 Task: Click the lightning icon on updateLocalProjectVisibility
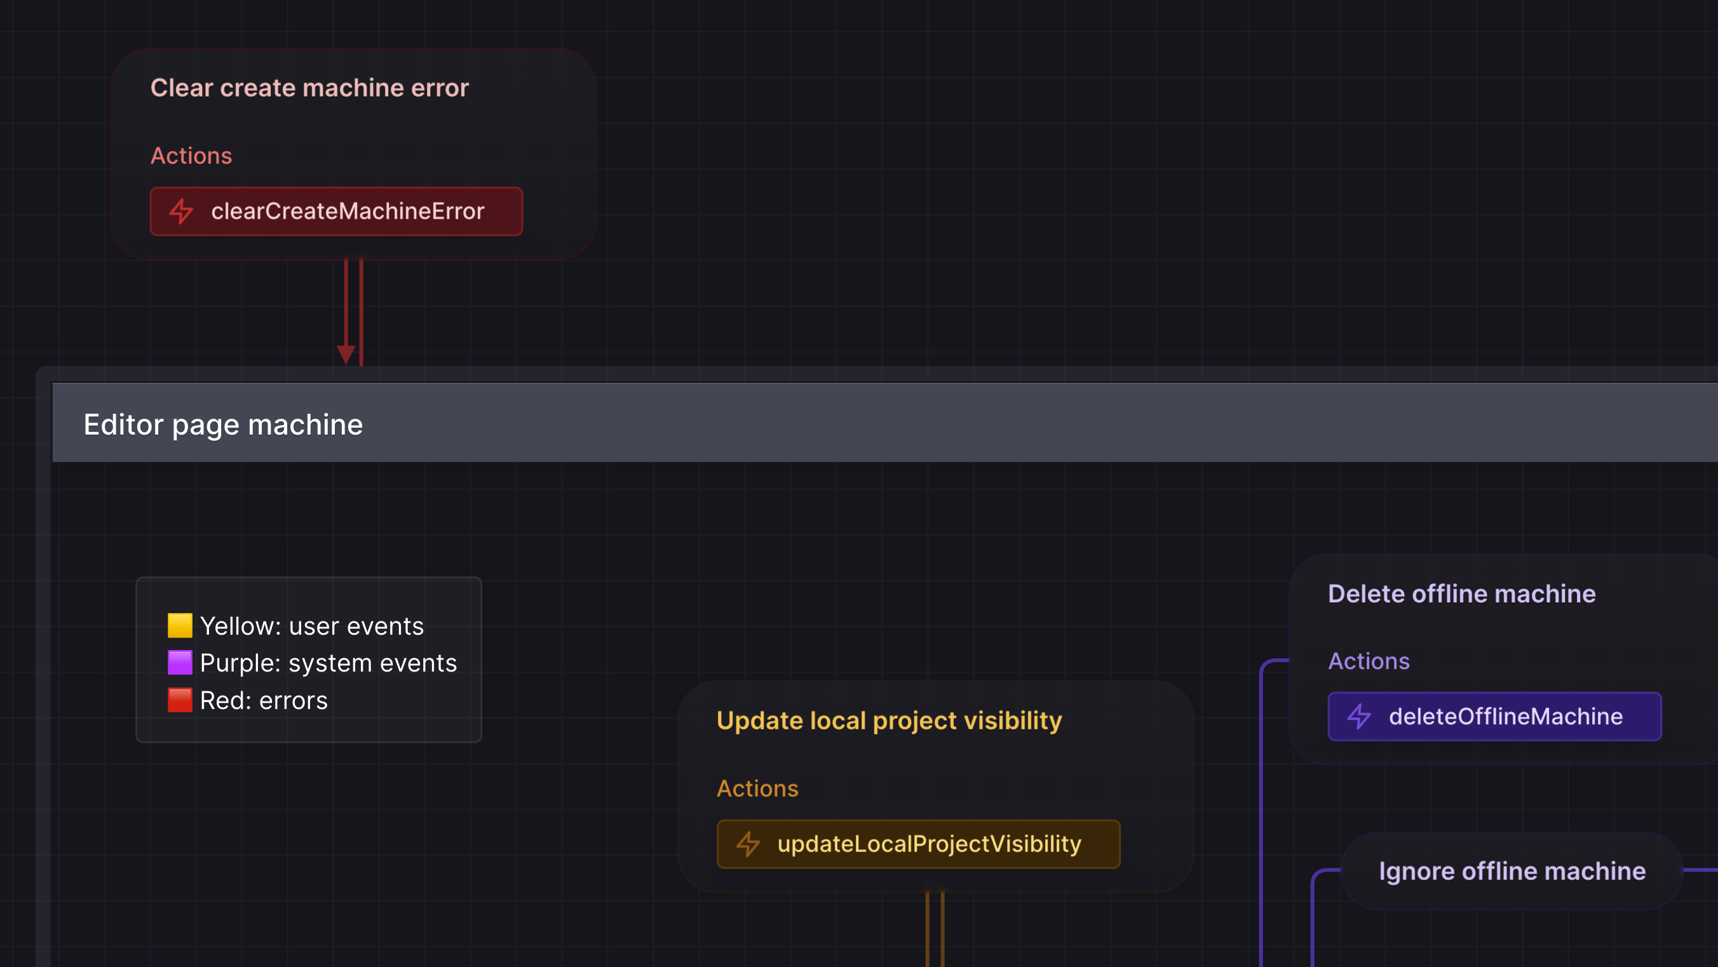pyautogui.click(x=748, y=844)
